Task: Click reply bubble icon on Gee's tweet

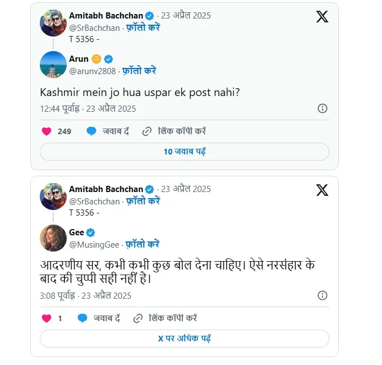Action: (82, 318)
